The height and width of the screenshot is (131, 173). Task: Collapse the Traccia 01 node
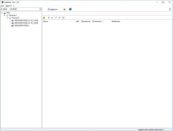[x=7, y=18]
